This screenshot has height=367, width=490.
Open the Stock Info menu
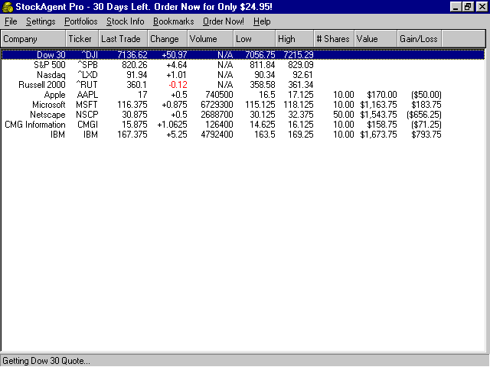tap(125, 21)
